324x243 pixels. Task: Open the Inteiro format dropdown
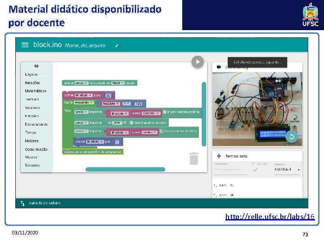(x=149, y=132)
